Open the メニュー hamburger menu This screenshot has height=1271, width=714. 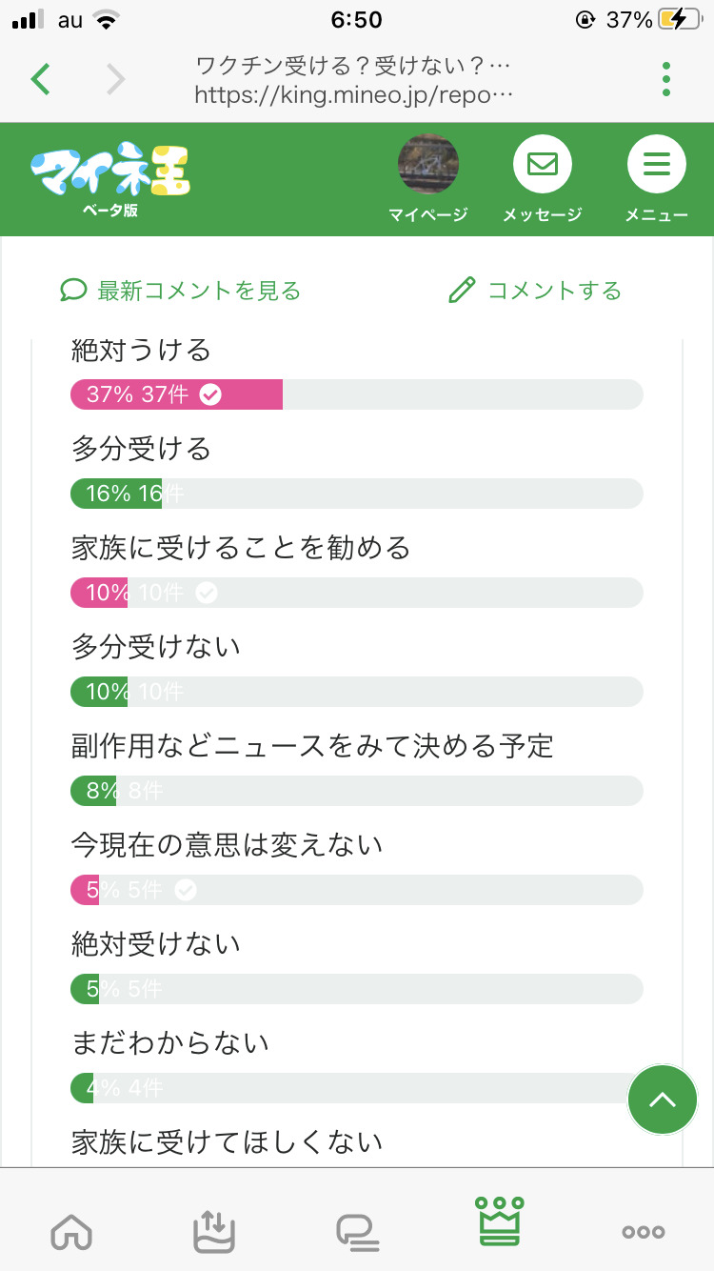pos(656,165)
